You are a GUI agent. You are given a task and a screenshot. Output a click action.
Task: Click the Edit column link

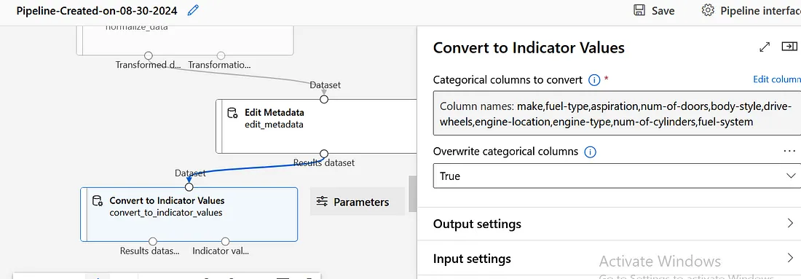point(776,79)
